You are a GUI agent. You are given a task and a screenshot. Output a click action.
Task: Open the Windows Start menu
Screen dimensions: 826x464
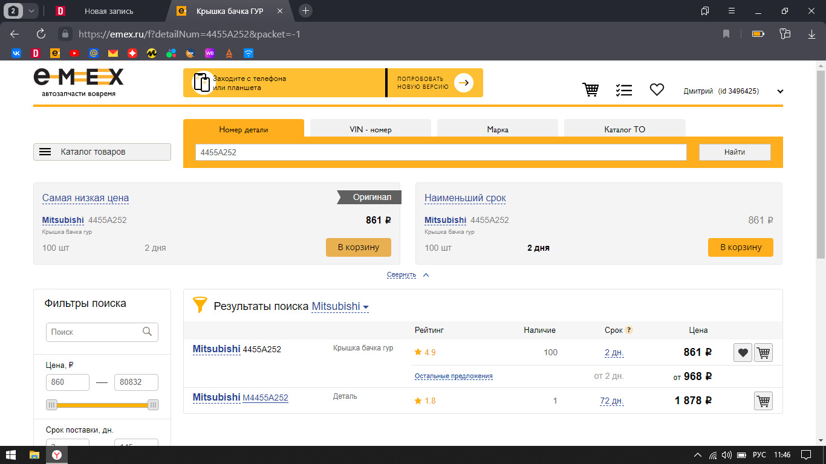tap(11, 455)
